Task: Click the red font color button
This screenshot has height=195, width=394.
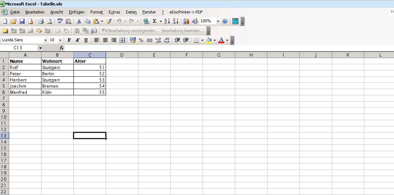Action: tap(221, 40)
